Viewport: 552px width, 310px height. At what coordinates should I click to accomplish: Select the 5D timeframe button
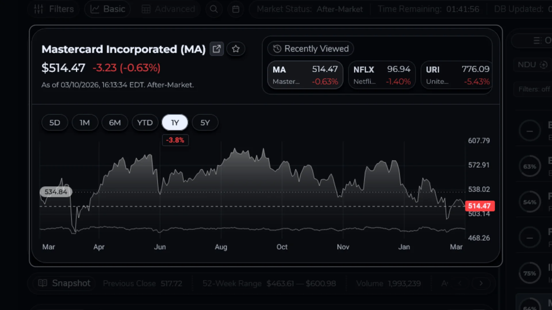click(55, 123)
